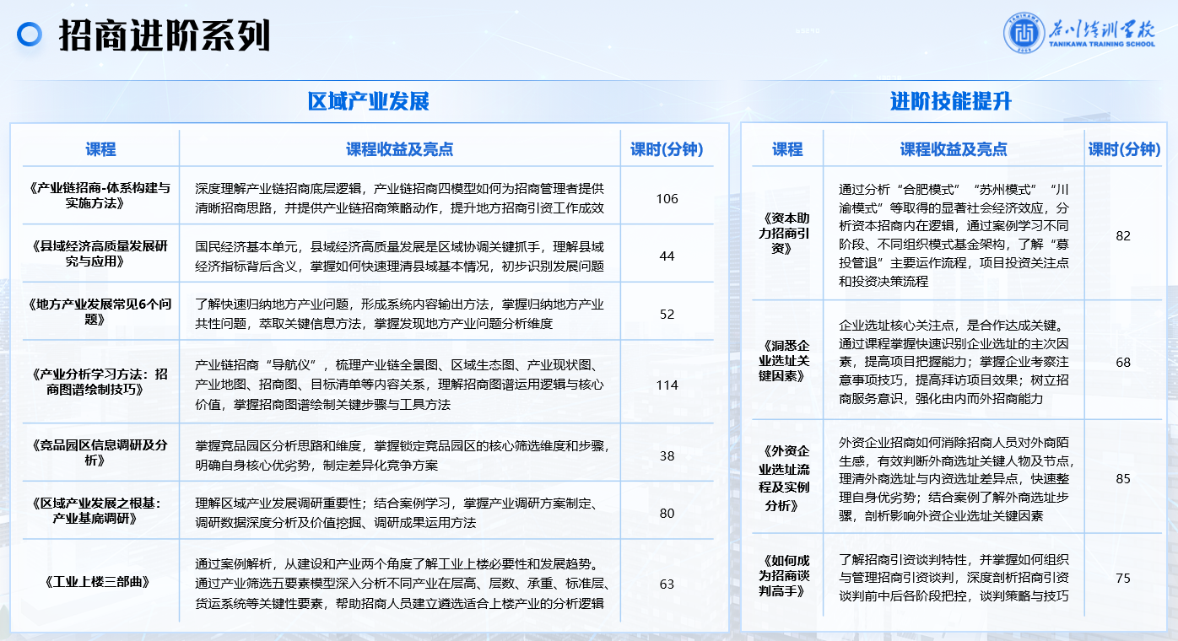Select course 《地方产业发展常见6个问题》
The height and width of the screenshot is (641, 1178).
pos(100,311)
